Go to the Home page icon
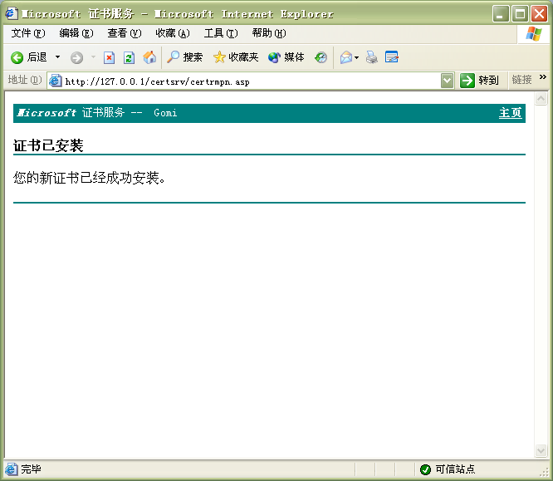 click(x=149, y=57)
